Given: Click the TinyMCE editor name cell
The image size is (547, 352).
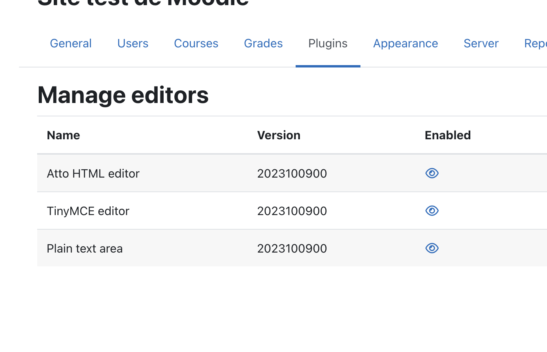Looking at the screenshot, I should click(88, 211).
